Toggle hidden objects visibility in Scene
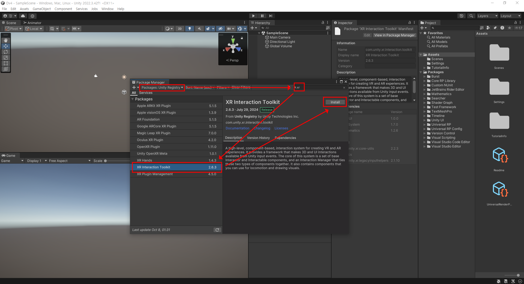Viewport: 524px width, 284px height. [221, 29]
